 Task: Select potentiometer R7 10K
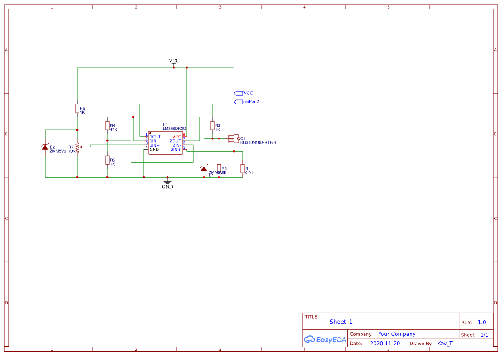point(77,148)
